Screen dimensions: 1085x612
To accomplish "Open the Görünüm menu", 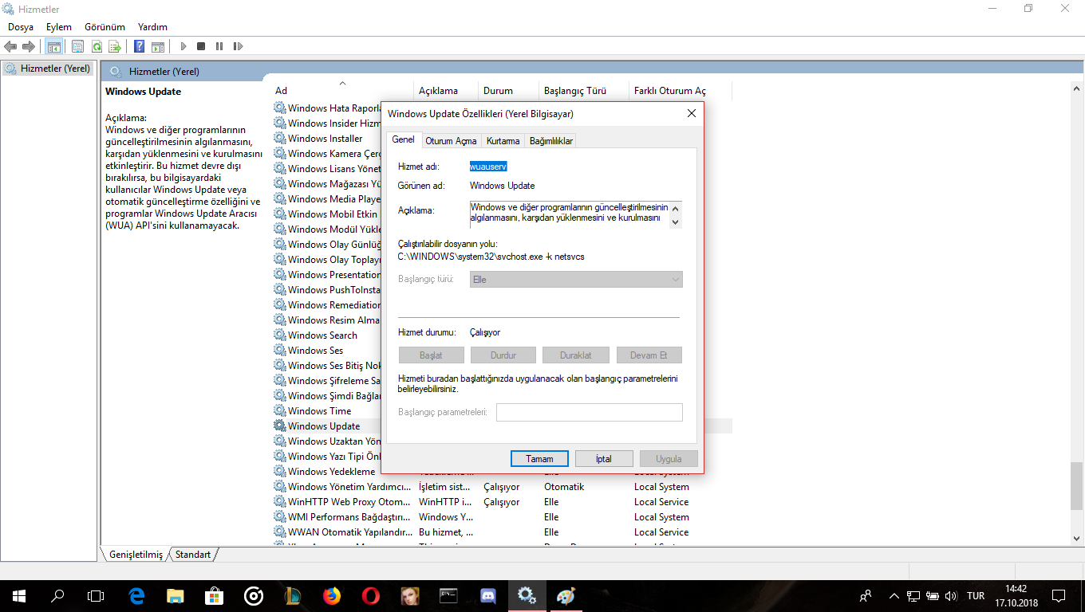I will pos(105,27).
